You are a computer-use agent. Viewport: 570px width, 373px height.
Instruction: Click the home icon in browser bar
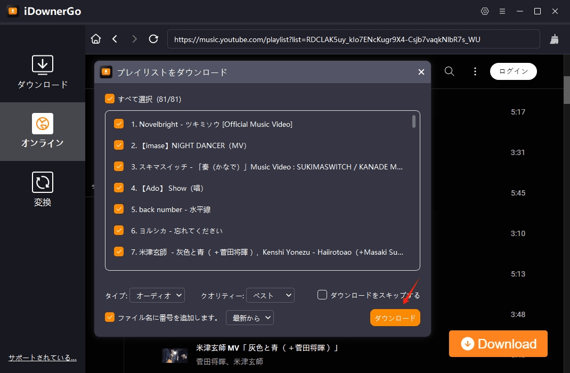click(x=96, y=39)
